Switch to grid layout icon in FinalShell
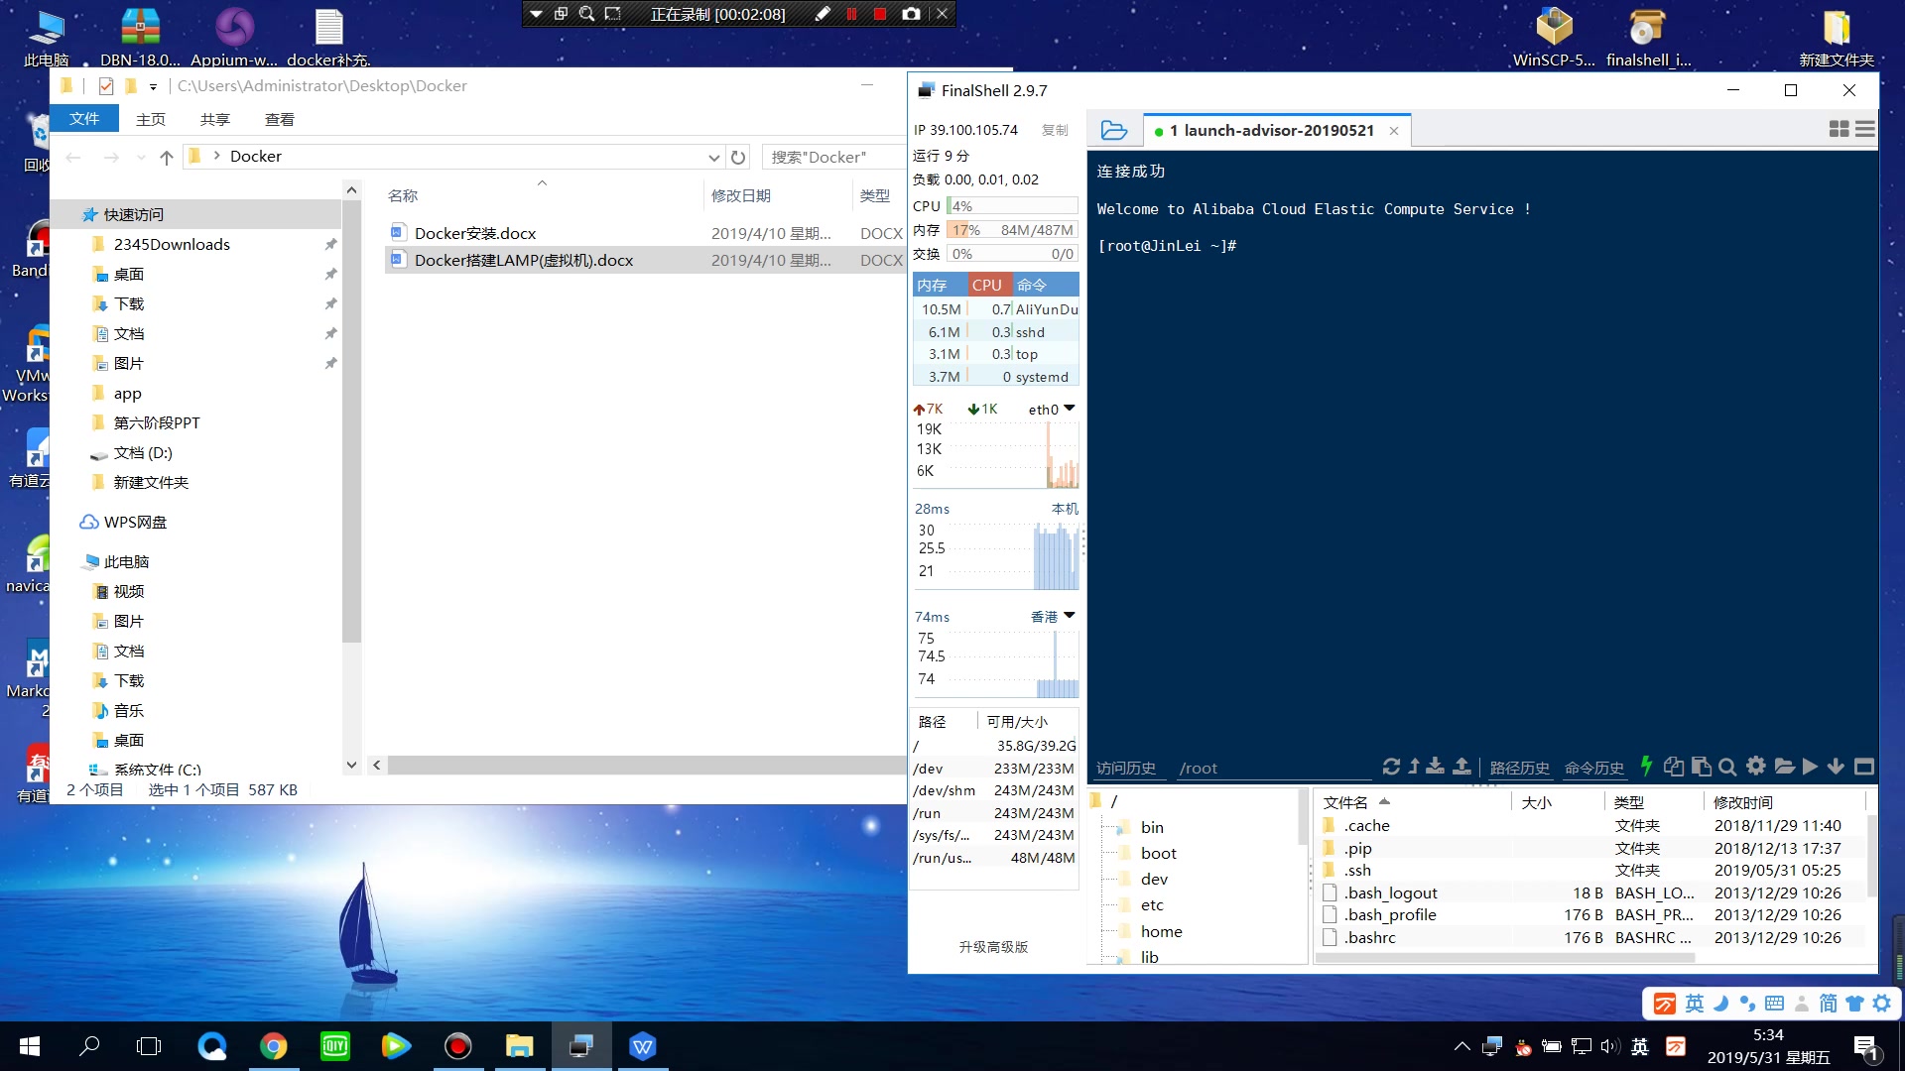 point(1839,129)
